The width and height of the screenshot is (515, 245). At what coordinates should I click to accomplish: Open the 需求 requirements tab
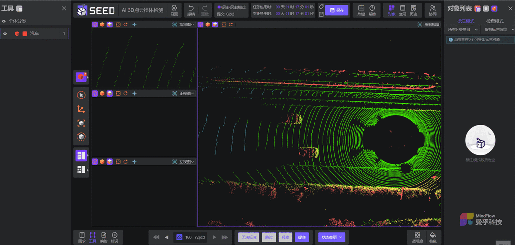(x=82, y=237)
